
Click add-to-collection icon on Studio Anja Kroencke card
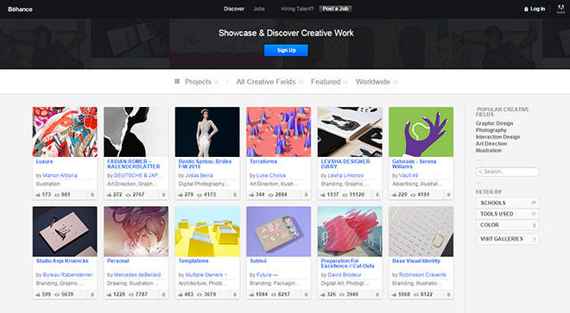[x=92, y=295]
